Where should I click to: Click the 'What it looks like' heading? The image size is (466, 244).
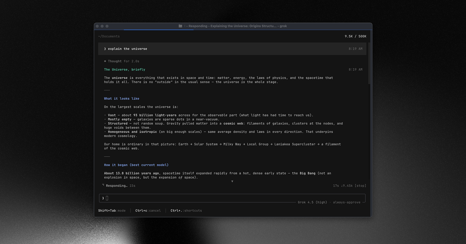click(122, 98)
